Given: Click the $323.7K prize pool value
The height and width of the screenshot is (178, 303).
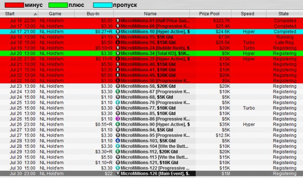Looking at the screenshot, I should [222, 21].
